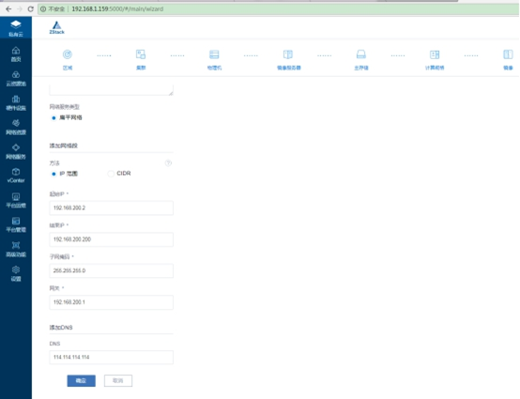Jump to the 区域 zone wizard step
Image resolution: width=520 pixels, height=399 pixels.
68,59
